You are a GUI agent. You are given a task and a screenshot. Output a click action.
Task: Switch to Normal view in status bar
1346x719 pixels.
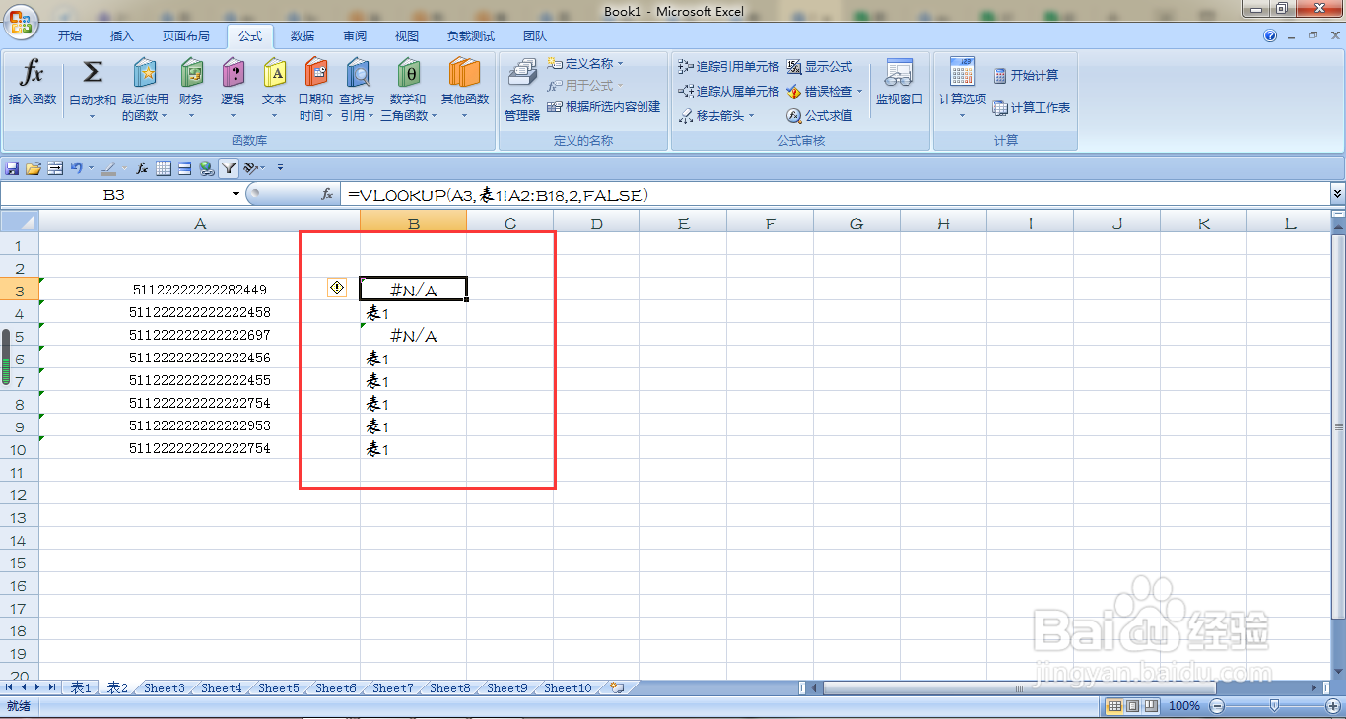coord(1114,706)
